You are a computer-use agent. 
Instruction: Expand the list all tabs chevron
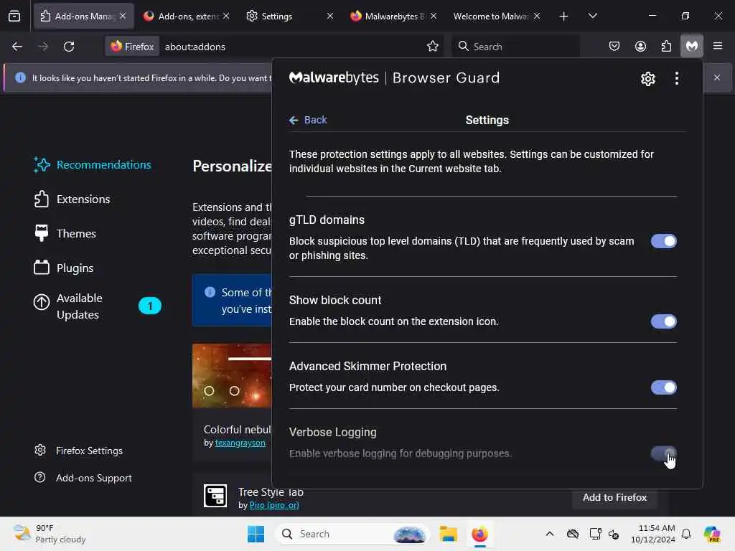[592, 16]
